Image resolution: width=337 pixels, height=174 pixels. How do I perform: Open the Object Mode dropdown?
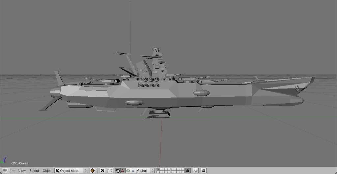(71, 171)
